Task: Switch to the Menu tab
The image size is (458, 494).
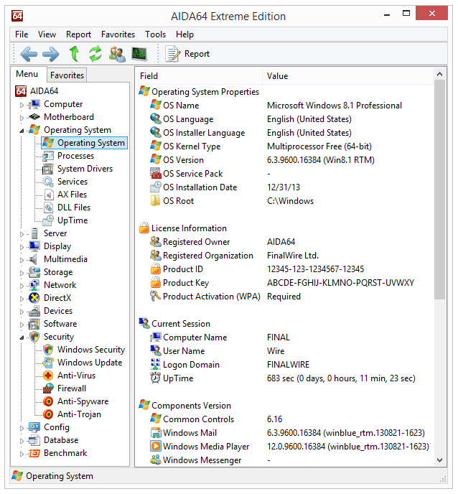Action: [x=27, y=74]
